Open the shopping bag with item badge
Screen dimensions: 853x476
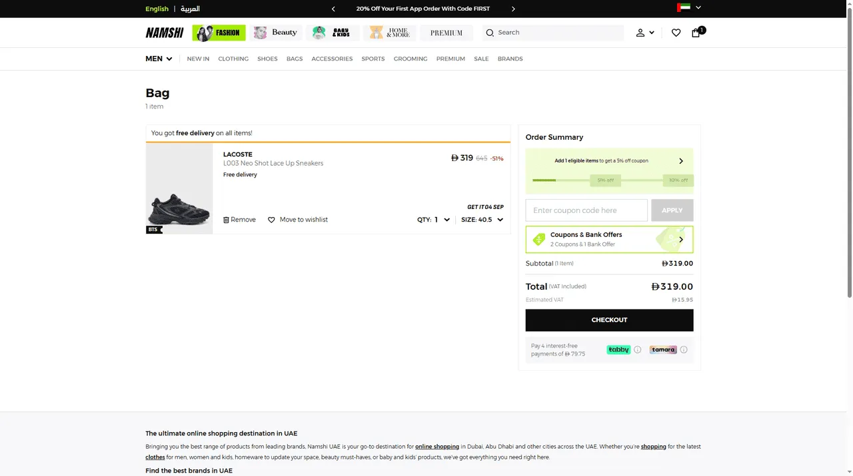coord(696,33)
